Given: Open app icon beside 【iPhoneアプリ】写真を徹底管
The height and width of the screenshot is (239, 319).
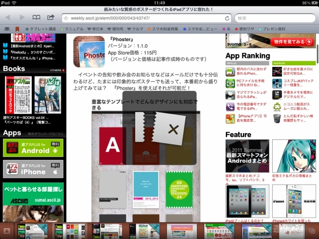Looking at the screenshot, I should pyautogui.click(x=230, y=118).
